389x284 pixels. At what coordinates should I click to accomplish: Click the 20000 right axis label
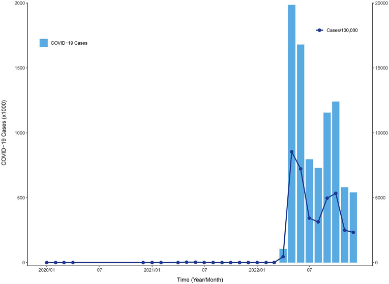point(382,3)
